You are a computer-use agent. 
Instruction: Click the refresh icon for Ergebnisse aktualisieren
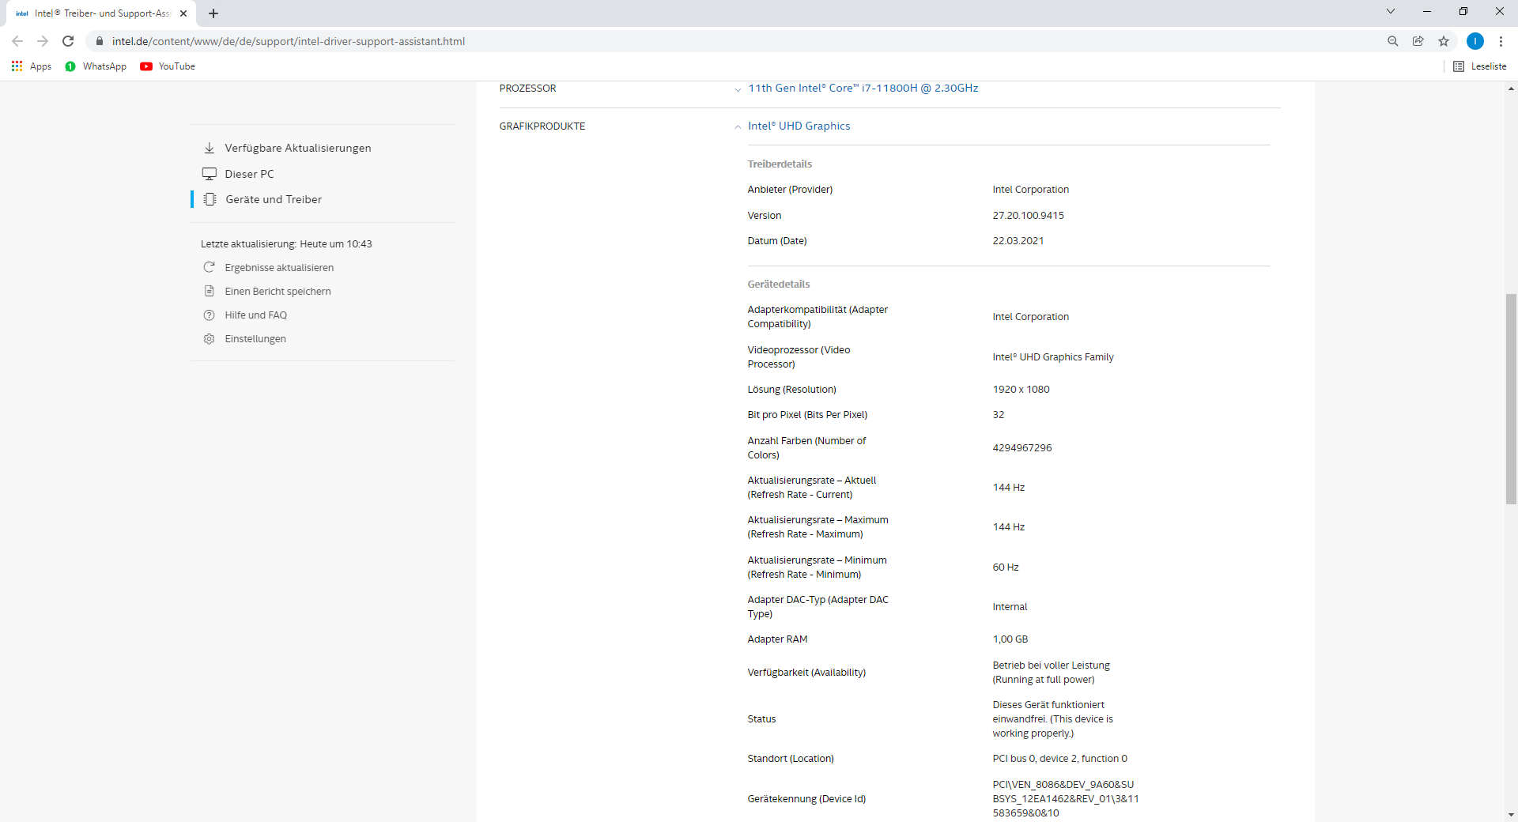[x=209, y=267]
